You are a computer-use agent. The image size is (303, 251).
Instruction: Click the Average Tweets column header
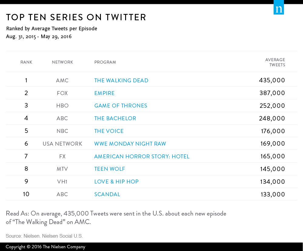click(x=275, y=62)
